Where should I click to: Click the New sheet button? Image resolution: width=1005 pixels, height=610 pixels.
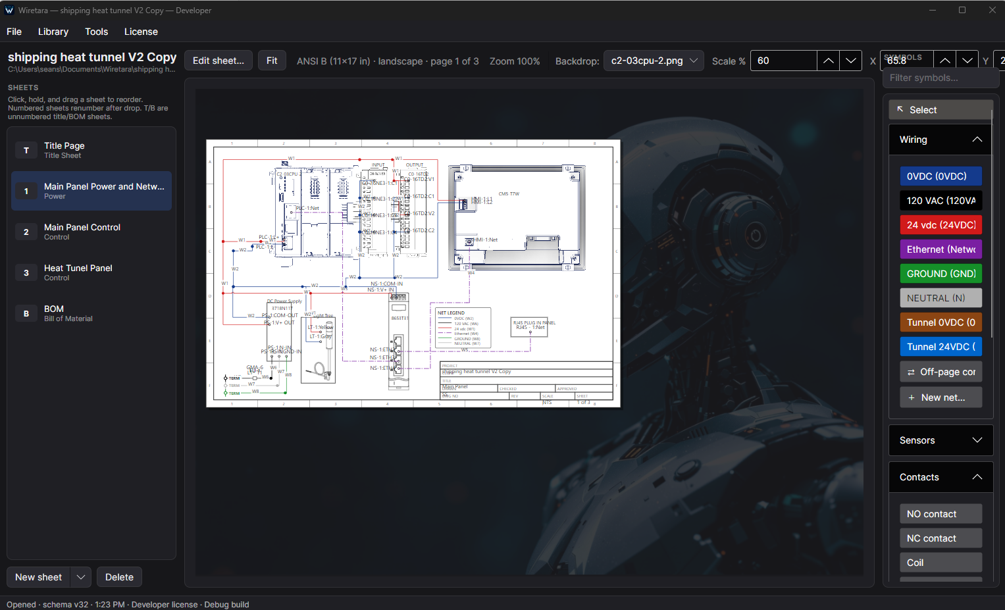click(38, 577)
